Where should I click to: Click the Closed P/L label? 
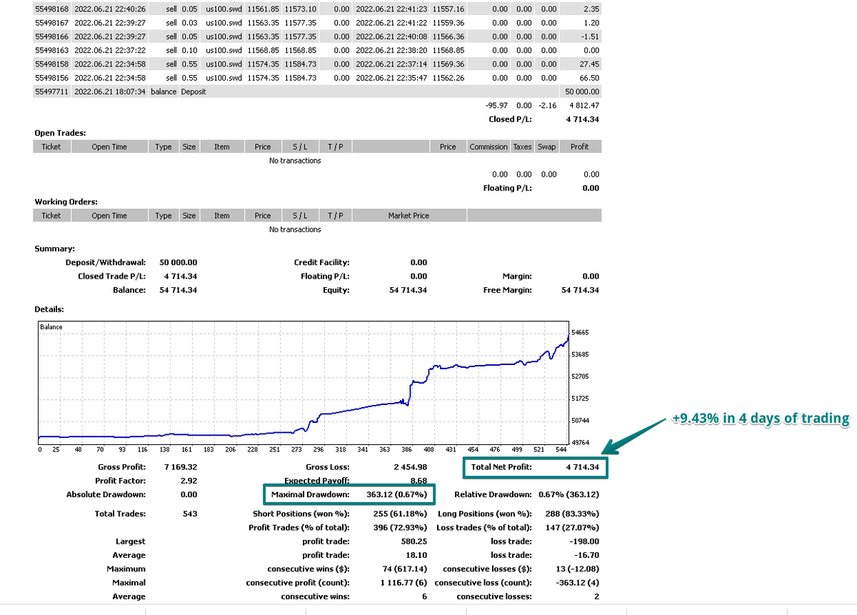click(510, 119)
